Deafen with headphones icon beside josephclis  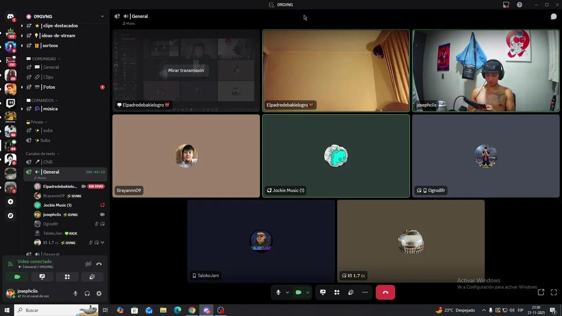[x=87, y=294]
